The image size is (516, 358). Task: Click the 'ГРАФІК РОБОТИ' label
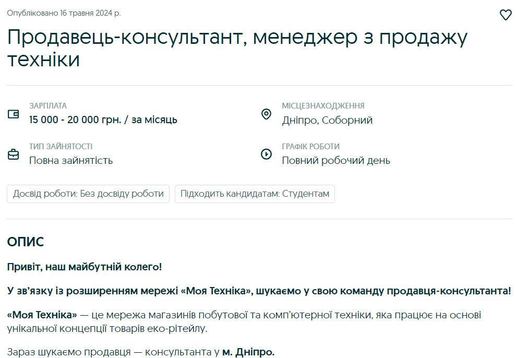pos(310,147)
